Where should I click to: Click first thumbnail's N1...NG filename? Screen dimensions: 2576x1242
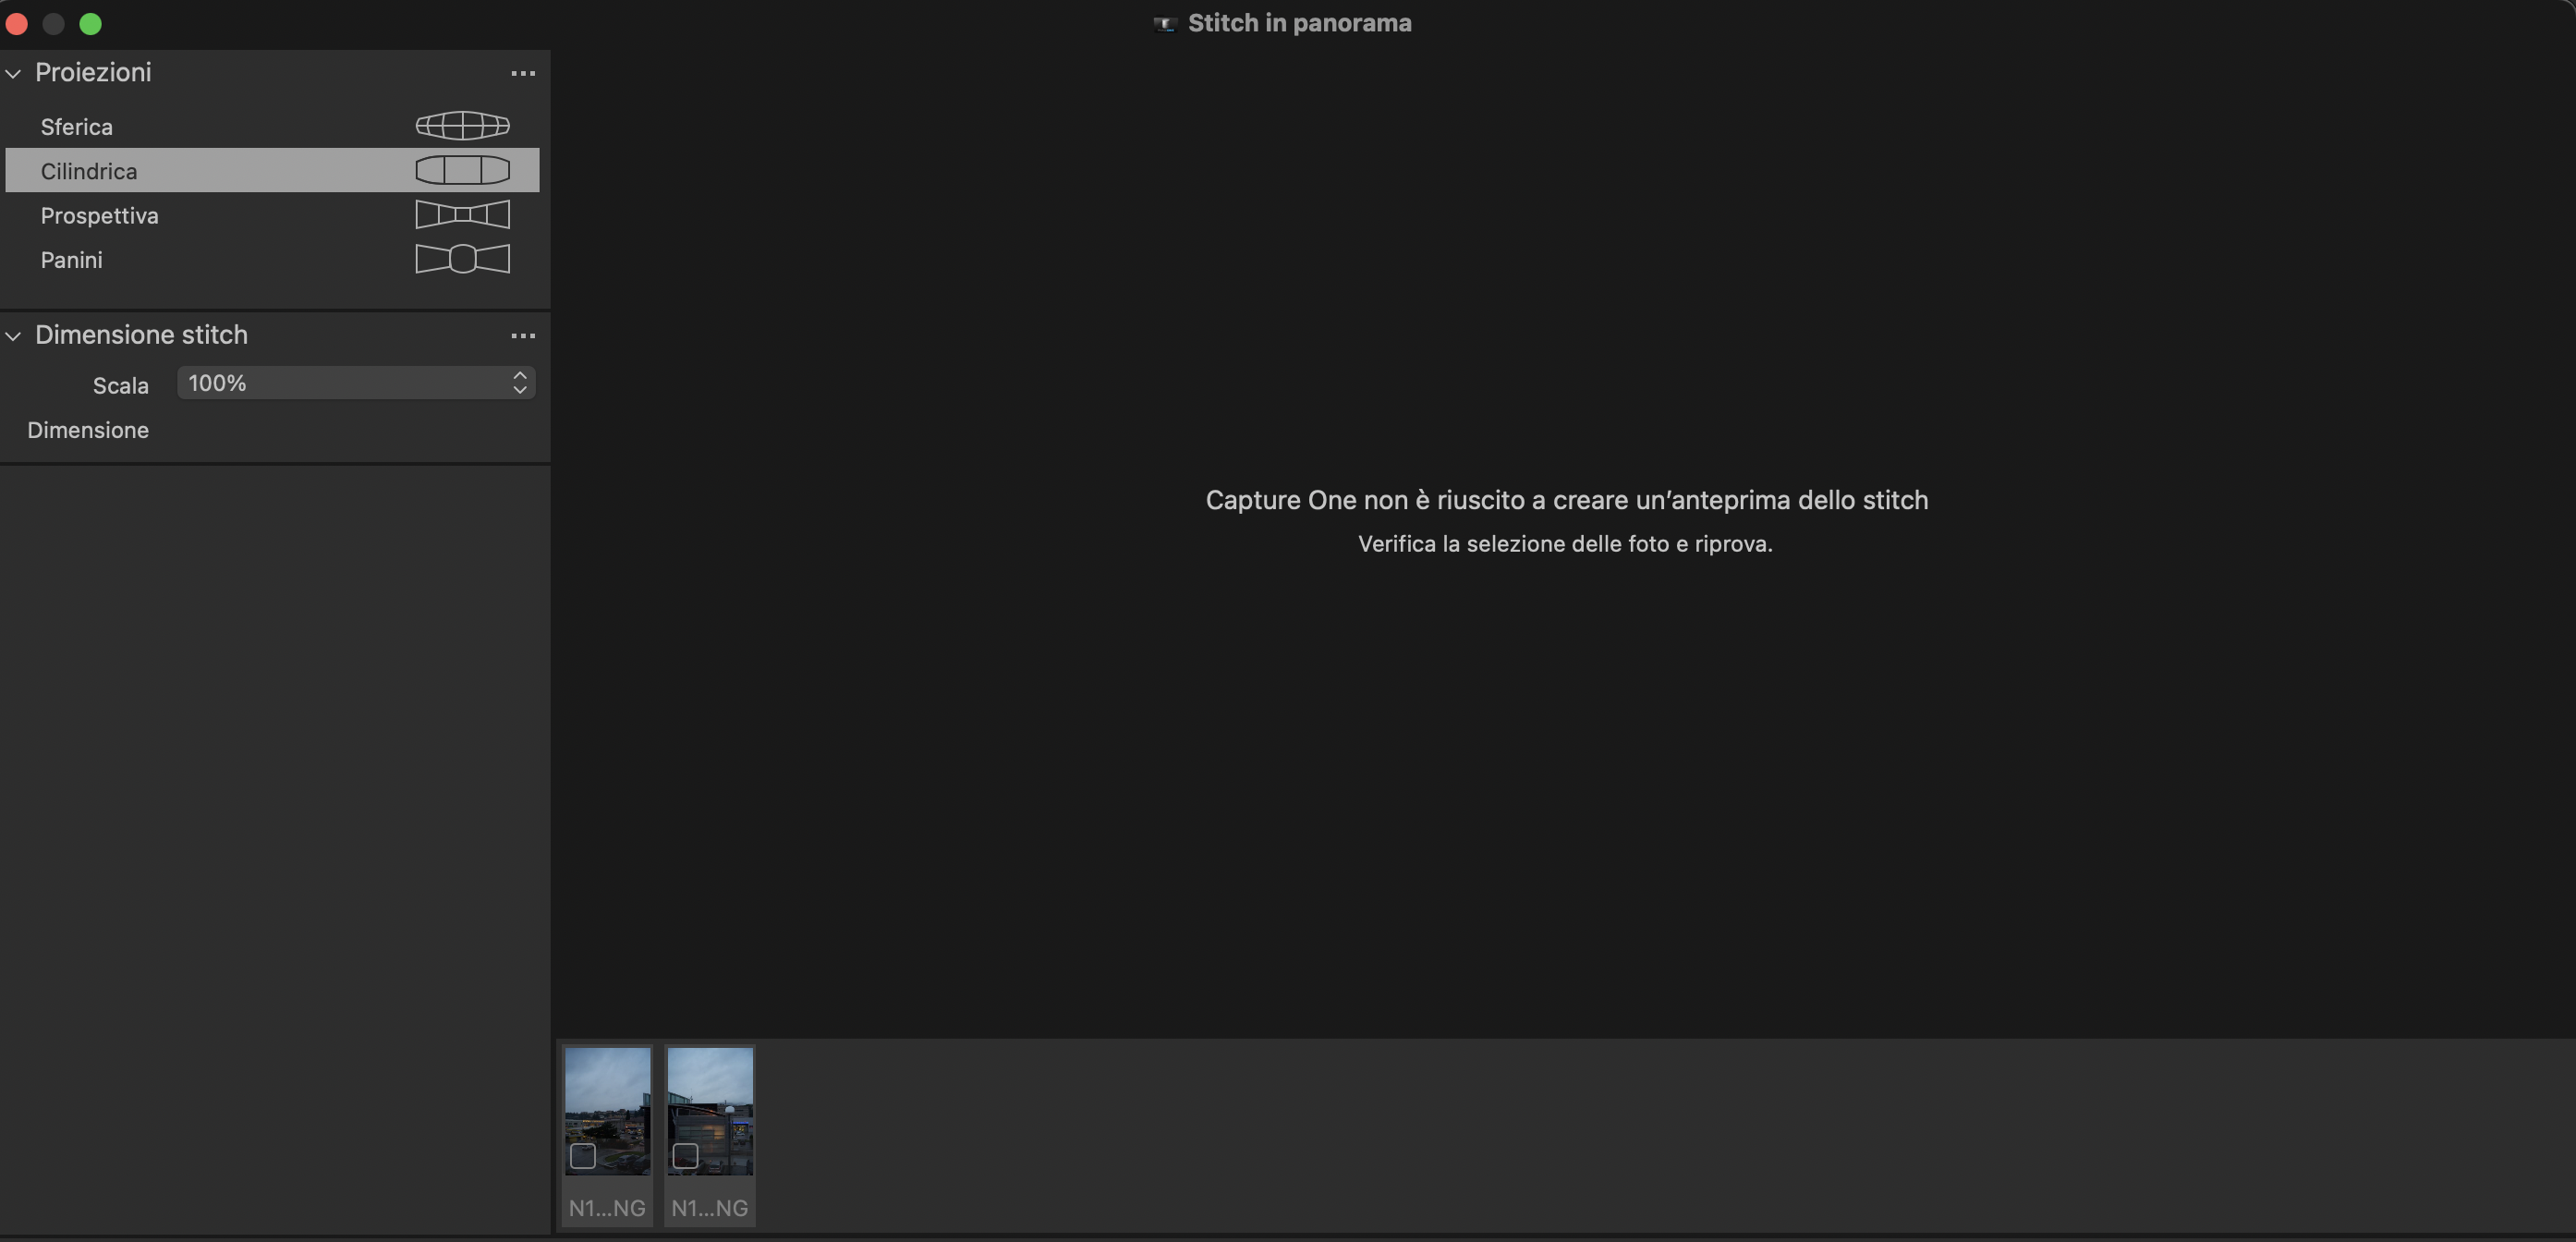pos(607,1208)
